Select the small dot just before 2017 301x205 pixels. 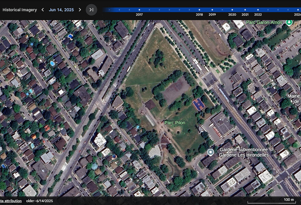tap(129, 10)
